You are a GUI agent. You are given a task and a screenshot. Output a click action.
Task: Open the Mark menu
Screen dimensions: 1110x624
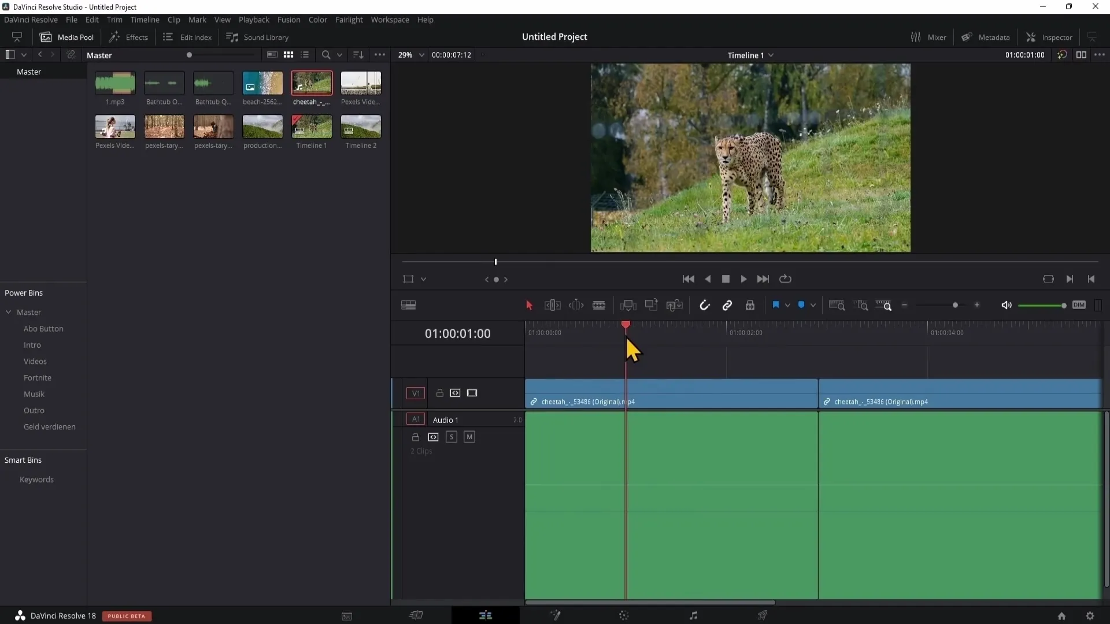point(197,20)
